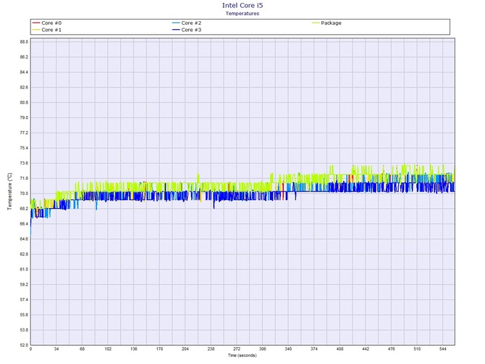Click the 204 tick on the time axis
485x364 pixels.
click(185, 349)
